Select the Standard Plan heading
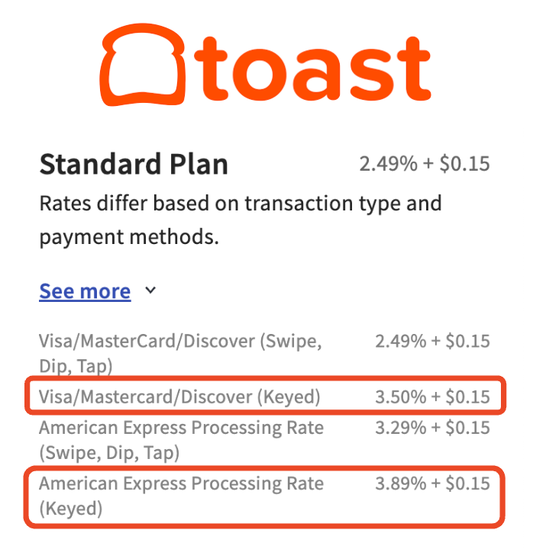This screenshot has width=533, height=549. point(134,164)
